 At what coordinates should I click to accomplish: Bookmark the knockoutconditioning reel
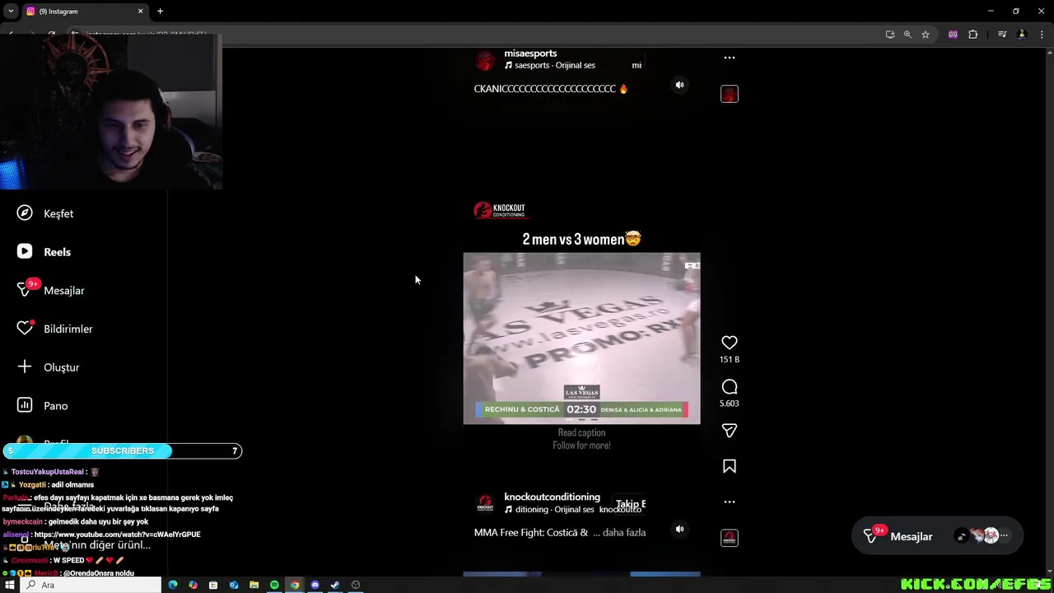tap(729, 466)
